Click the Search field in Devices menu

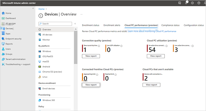(x=55, y=24)
